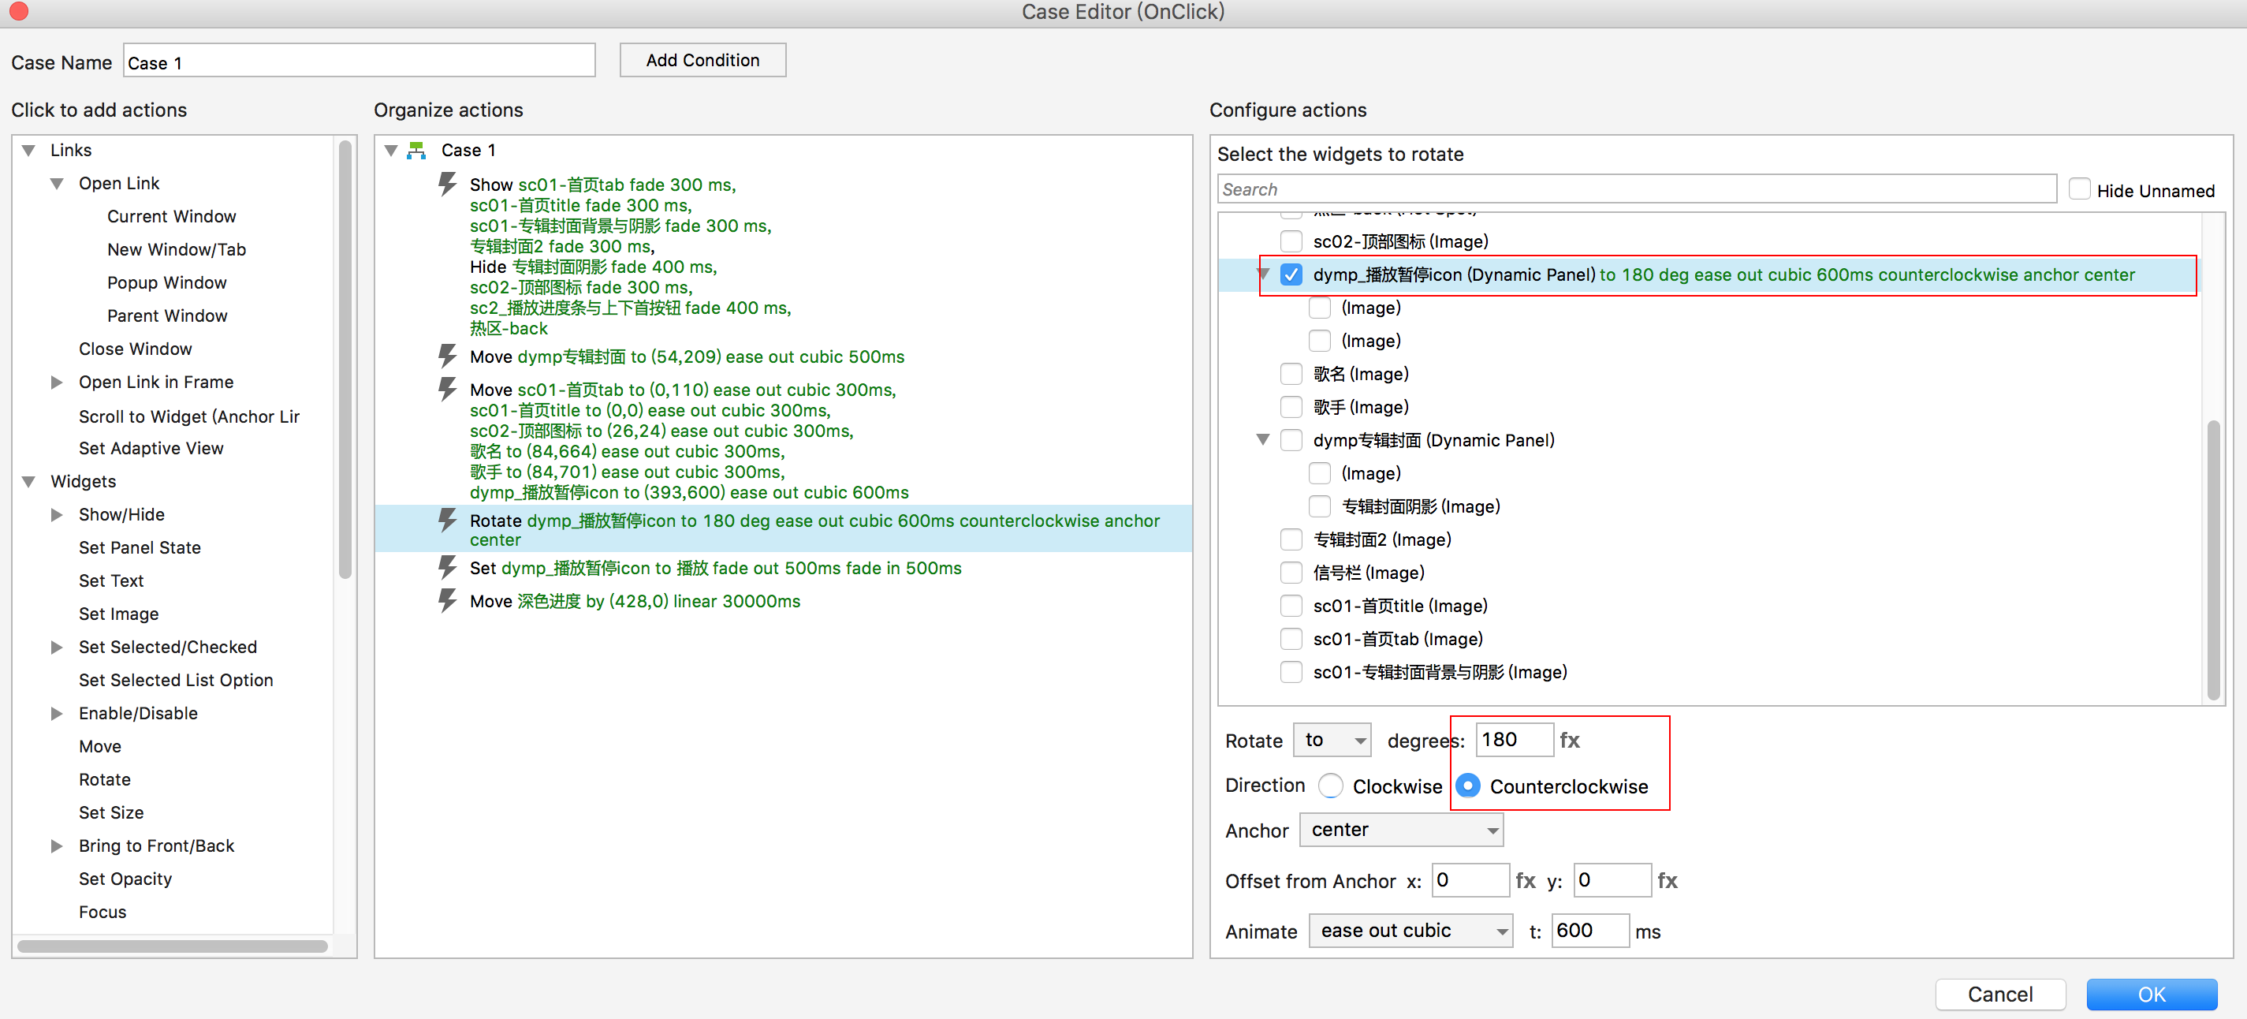Screen dimensions: 2247x1019
Task: Click lightning icon of Set panel state action
Action: [448, 568]
